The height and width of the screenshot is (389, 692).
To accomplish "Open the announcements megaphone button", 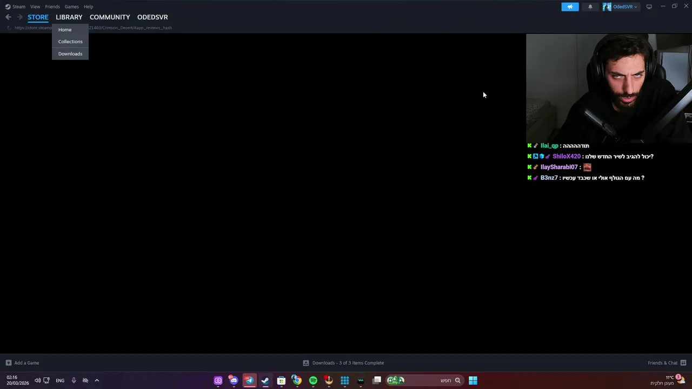I will click(x=570, y=6).
